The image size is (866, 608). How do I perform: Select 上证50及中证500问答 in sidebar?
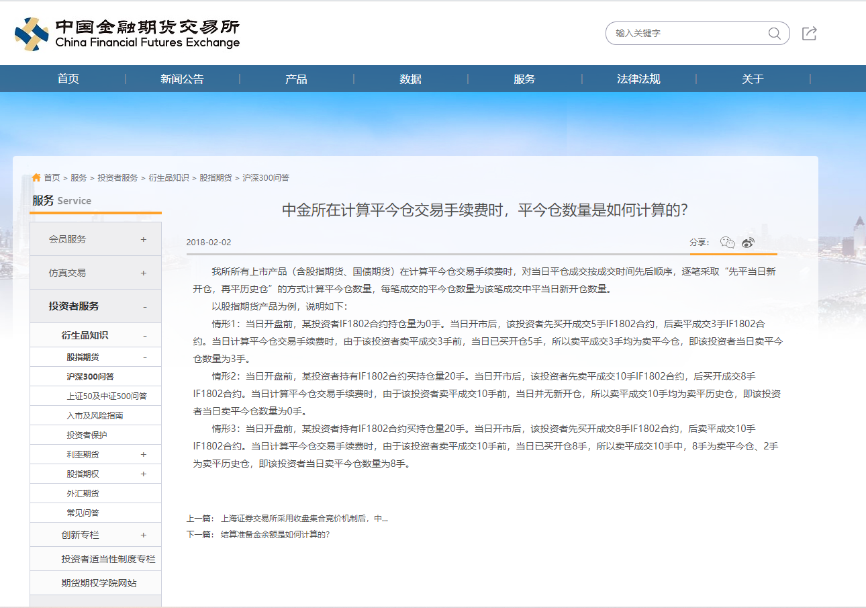(x=107, y=396)
